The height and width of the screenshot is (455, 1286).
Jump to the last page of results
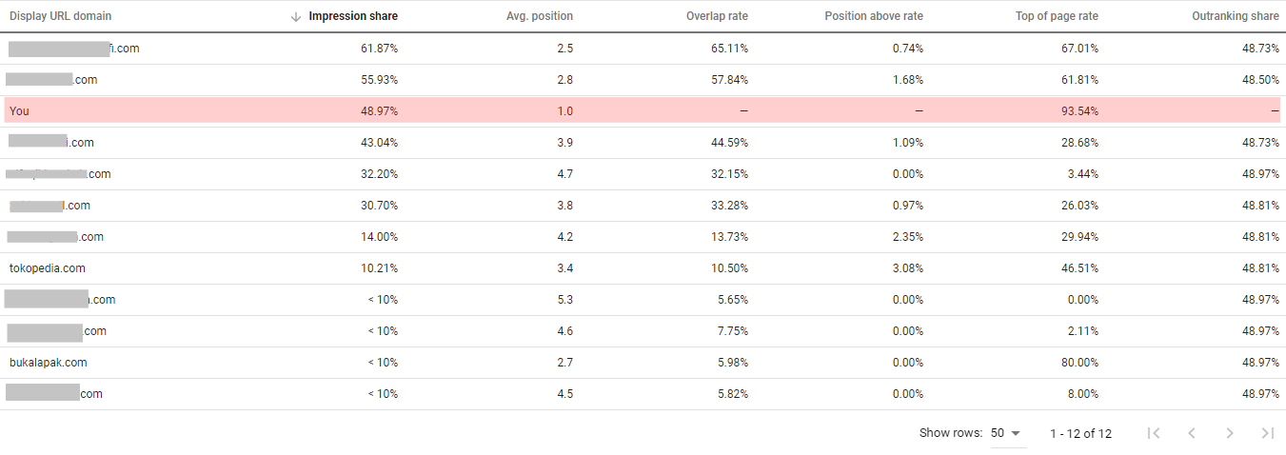[1267, 433]
